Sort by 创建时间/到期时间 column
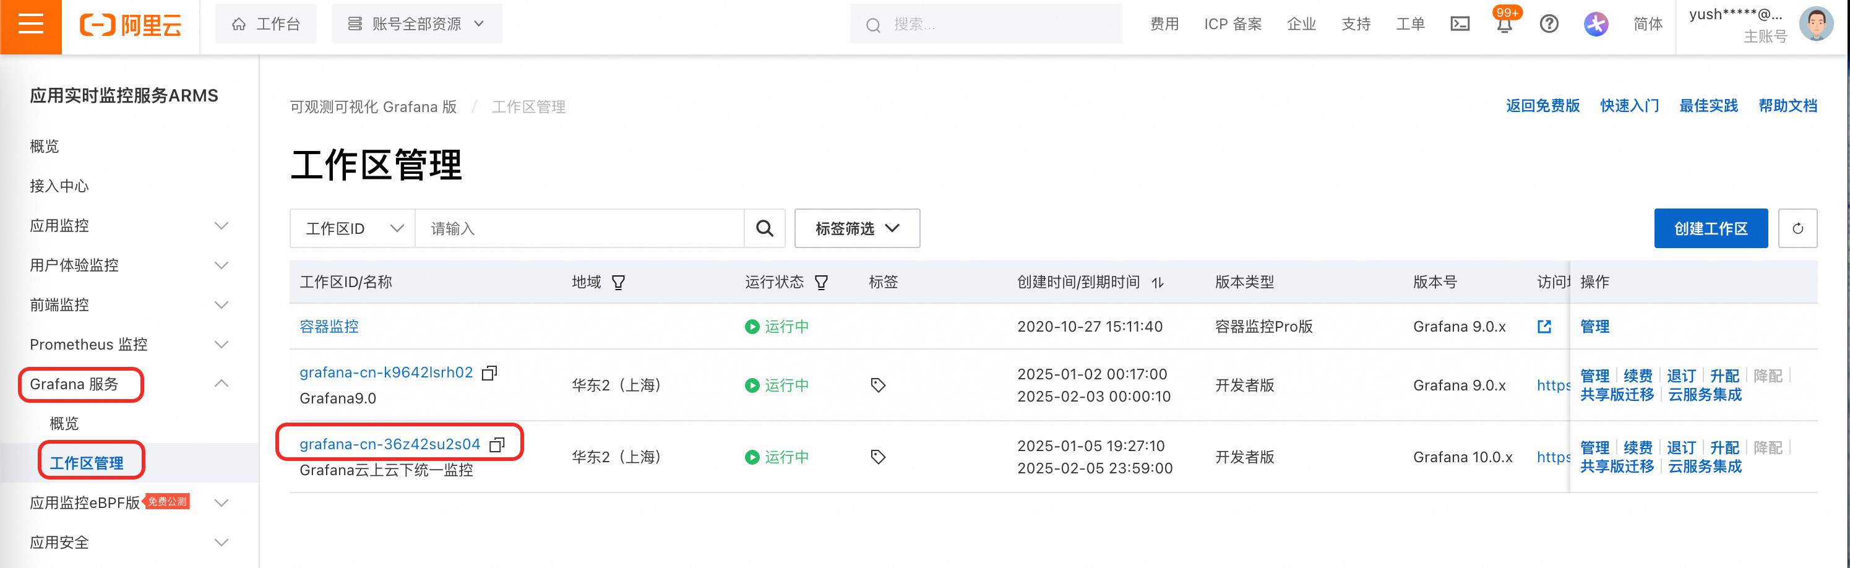The height and width of the screenshot is (568, 1850). click(x=1158, y=282)
